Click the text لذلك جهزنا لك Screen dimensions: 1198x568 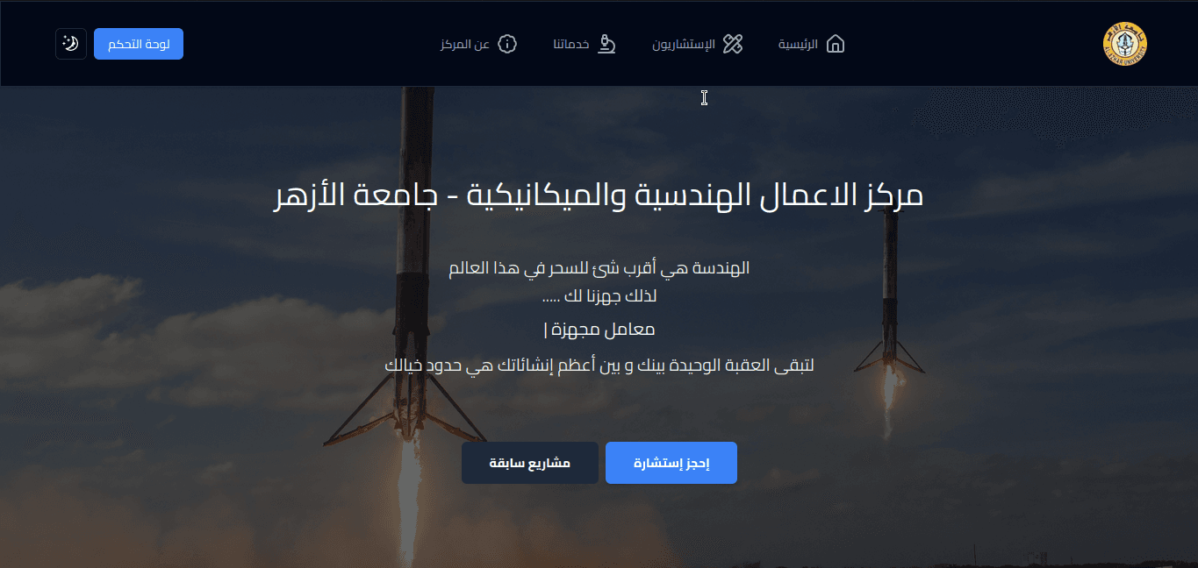click(x=599, y=296)
